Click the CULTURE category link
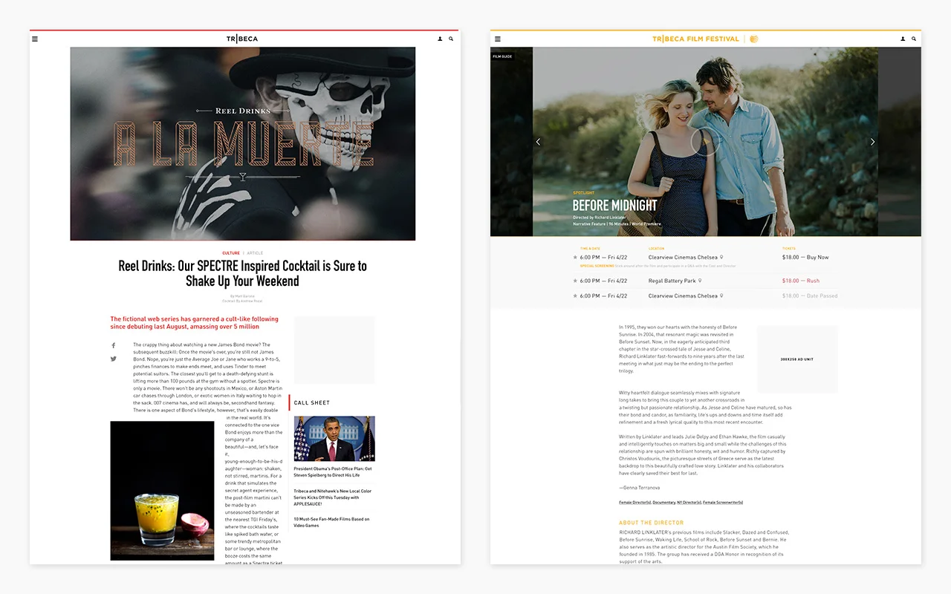Viewport: 951px width, 594px height. point(231,253)
